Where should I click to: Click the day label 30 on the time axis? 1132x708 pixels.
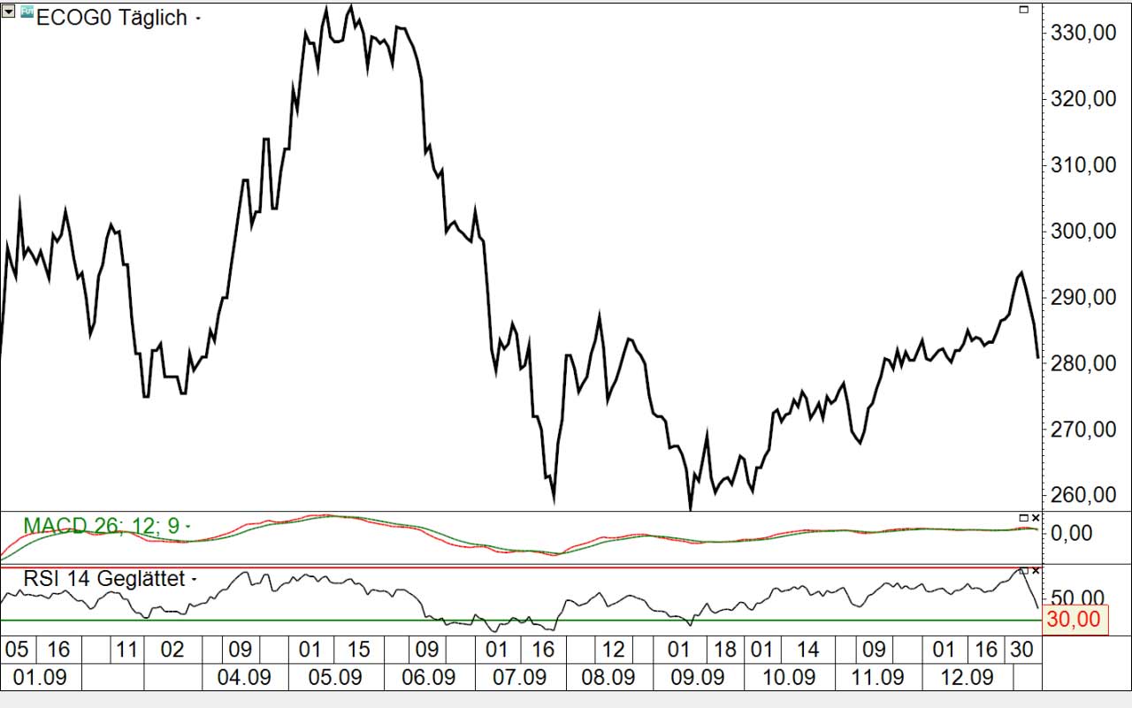[1021, 650]
